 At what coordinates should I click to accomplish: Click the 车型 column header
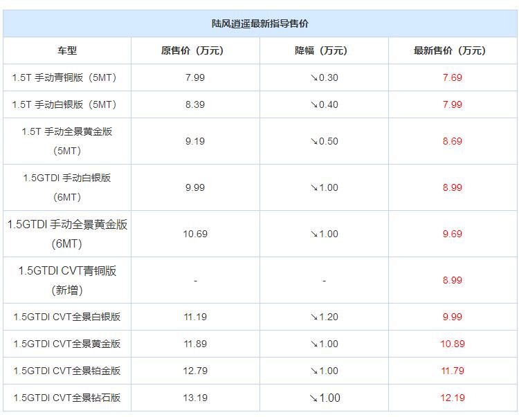tap(67, 50)
